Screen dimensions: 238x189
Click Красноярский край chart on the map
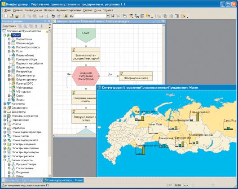pos(194,141)
